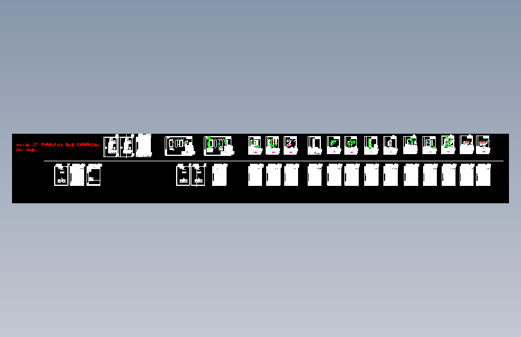Select the bottom-row sheet crossed by a vertical line
This screenshot has width=521, height=337.
point(198,175)
